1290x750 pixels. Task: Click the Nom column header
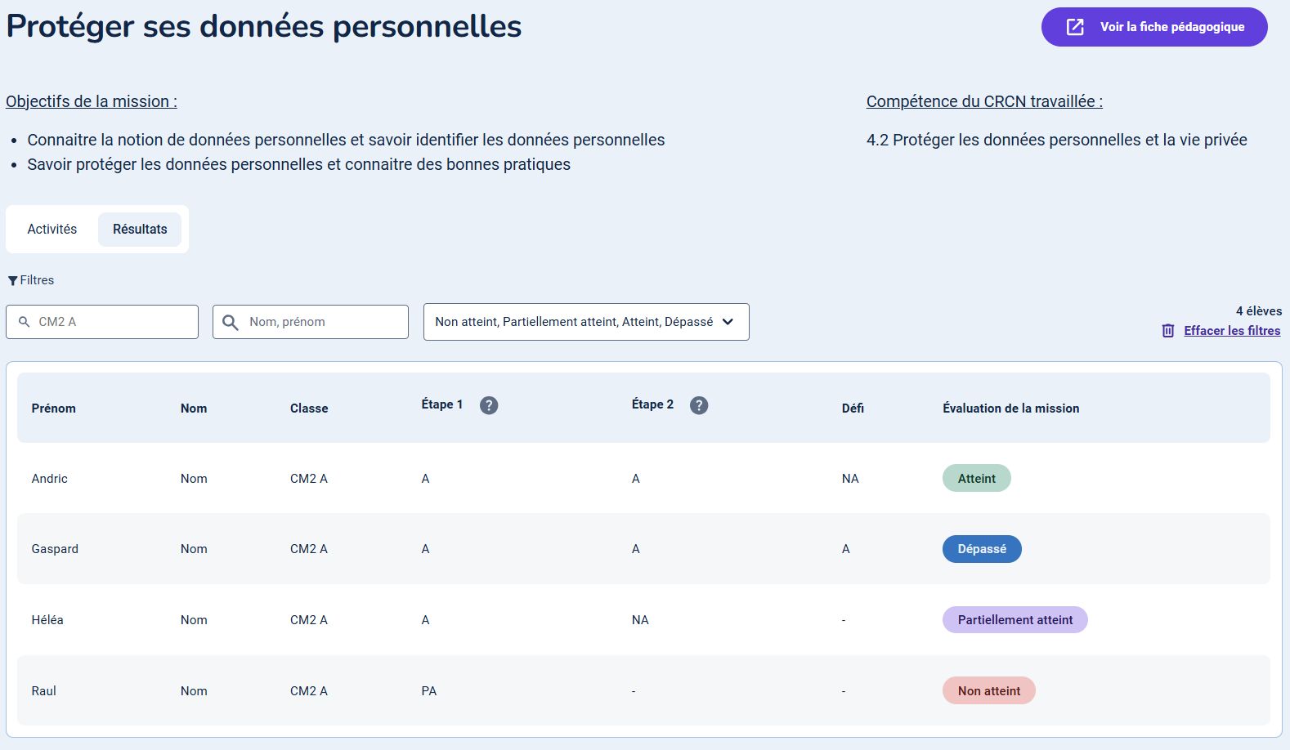[x=194, y=408]
